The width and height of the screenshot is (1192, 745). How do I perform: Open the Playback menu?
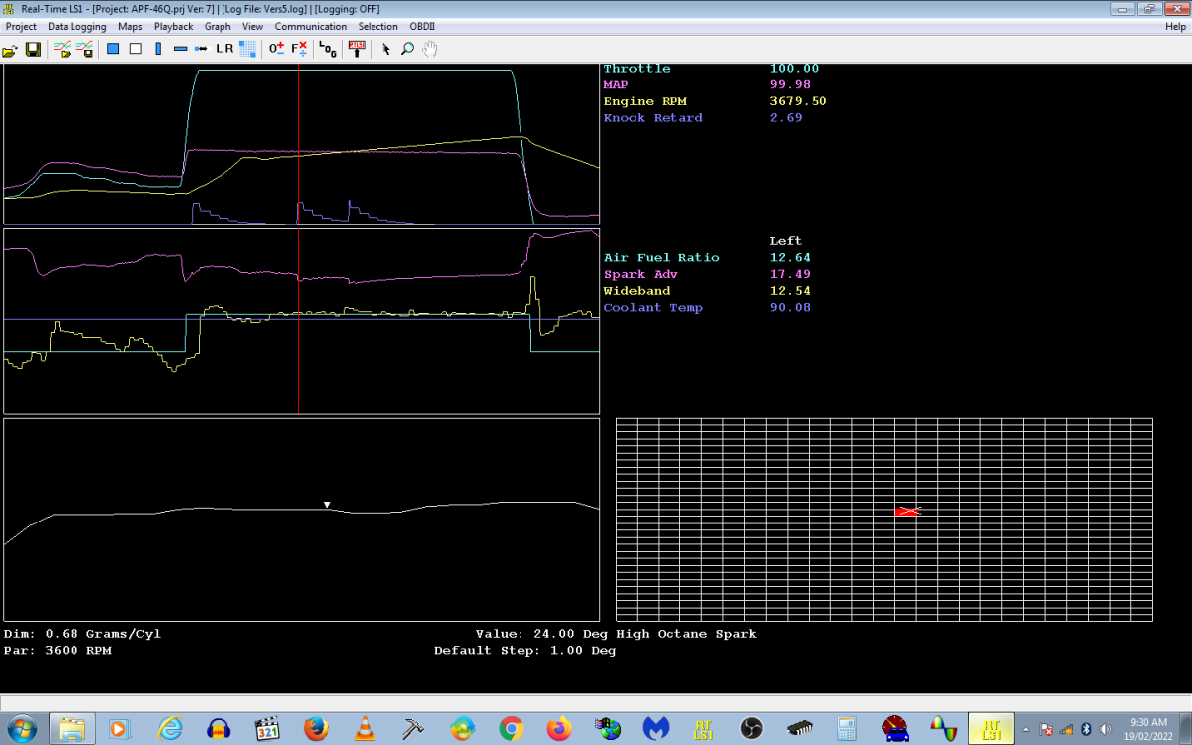tap(173, 27)
